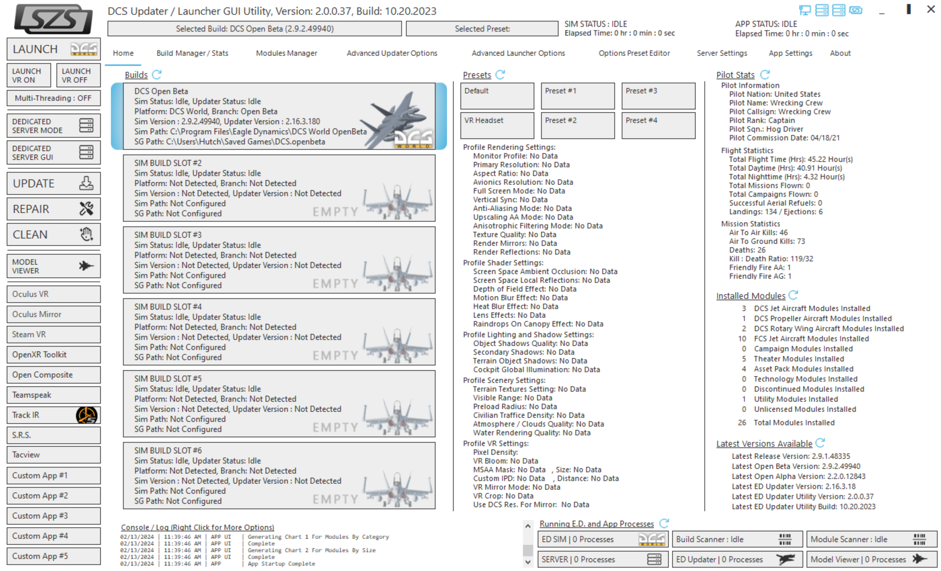The height and width of the screenshot is (571, 941).
Task: Go to App Settings tab
Action: point(790,53)
